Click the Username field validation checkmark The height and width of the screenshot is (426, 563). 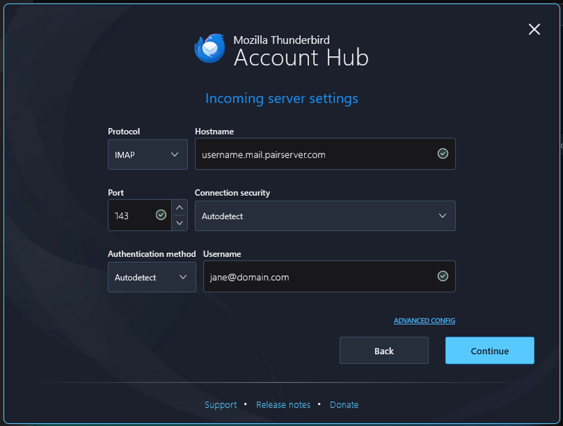point(443,277)
